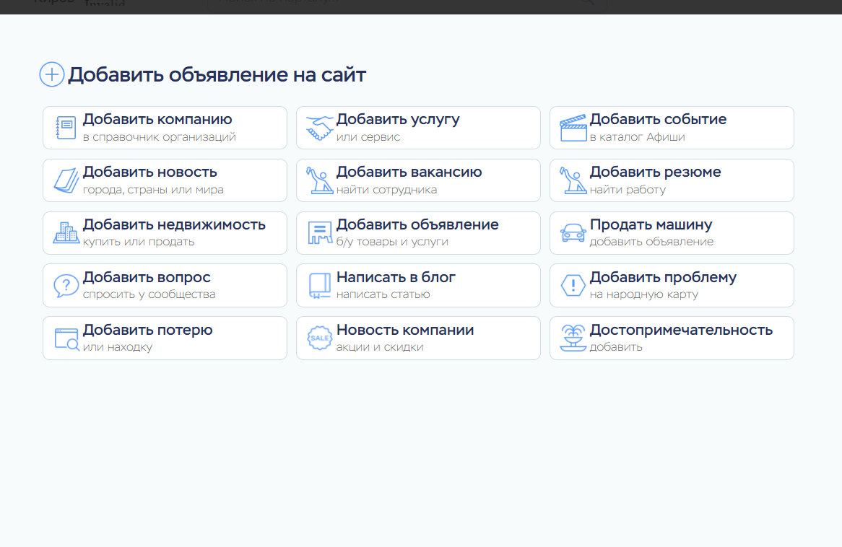
Task: Click the book icon for Написать в блог
Action: pos(319,286)
